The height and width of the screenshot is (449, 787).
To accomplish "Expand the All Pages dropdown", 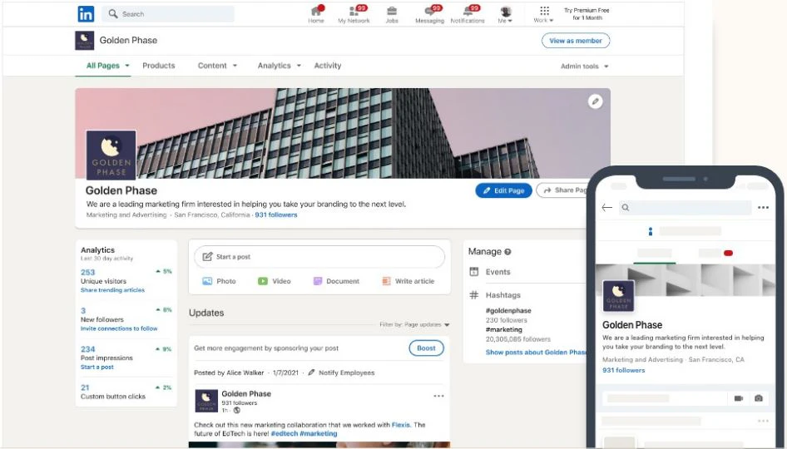I will tap(108, 66).
